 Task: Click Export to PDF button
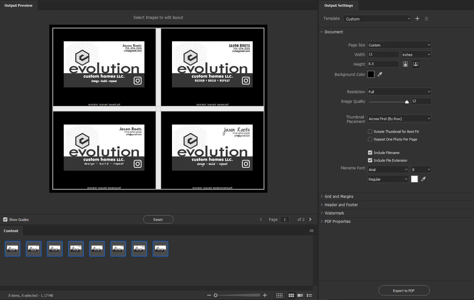[x=404, y=290]
